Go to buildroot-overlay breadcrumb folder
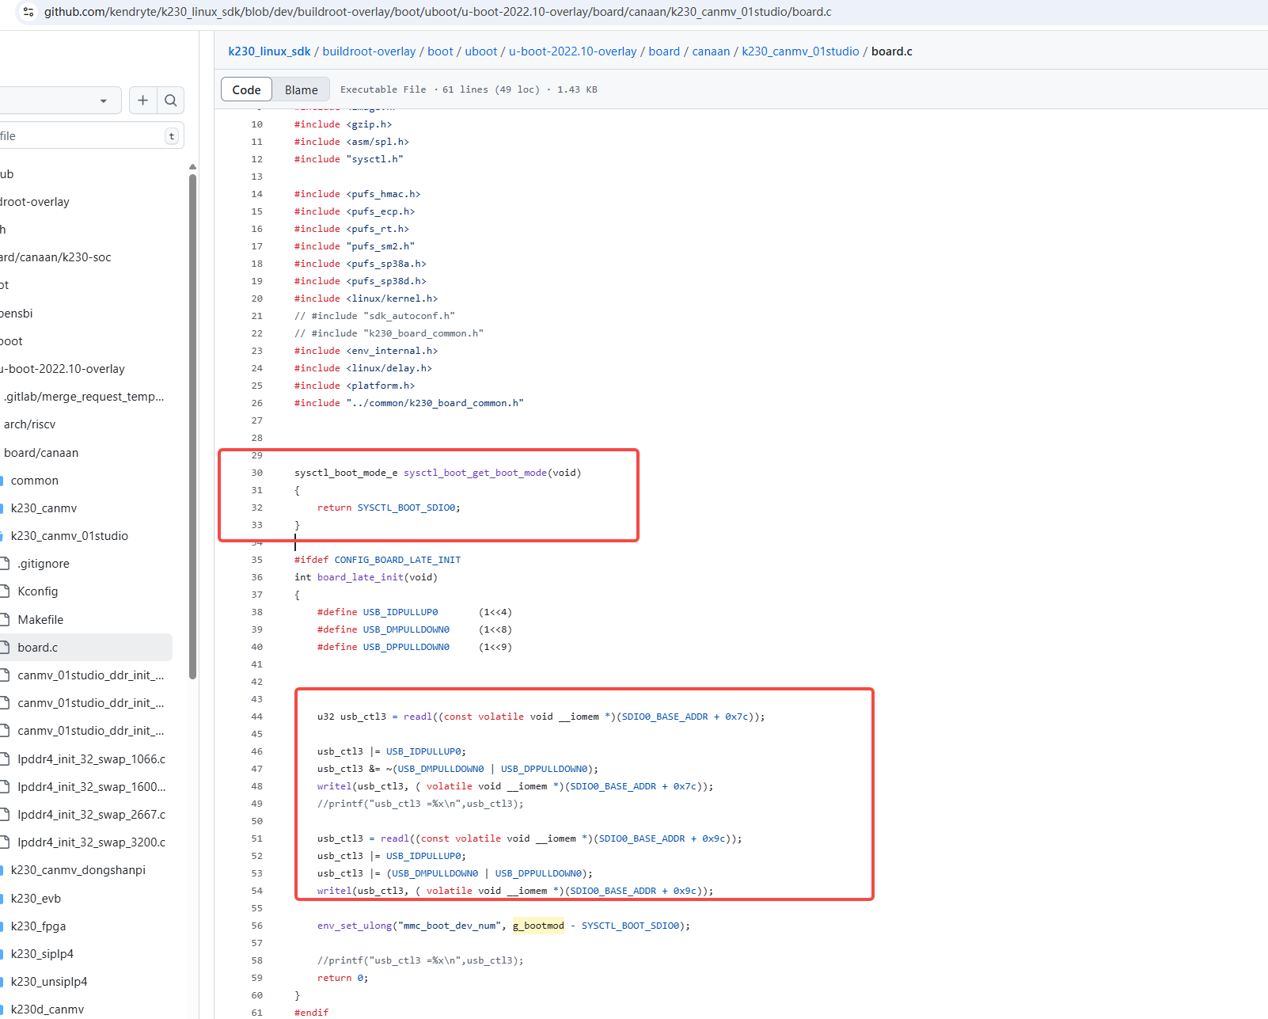Screen dimensions: 1268x1019 pyautogui.click(x=369, y=51)
